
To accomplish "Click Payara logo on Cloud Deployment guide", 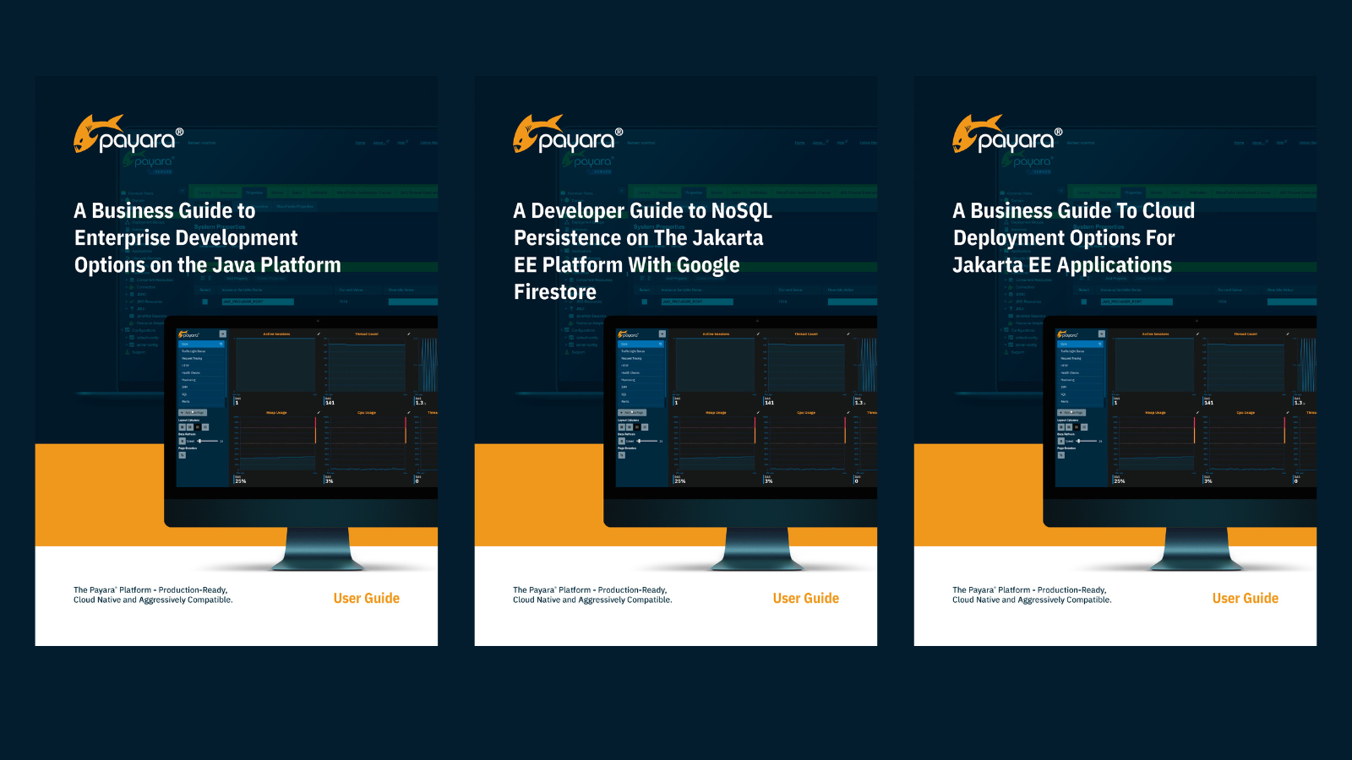I will click(1006, 135).
